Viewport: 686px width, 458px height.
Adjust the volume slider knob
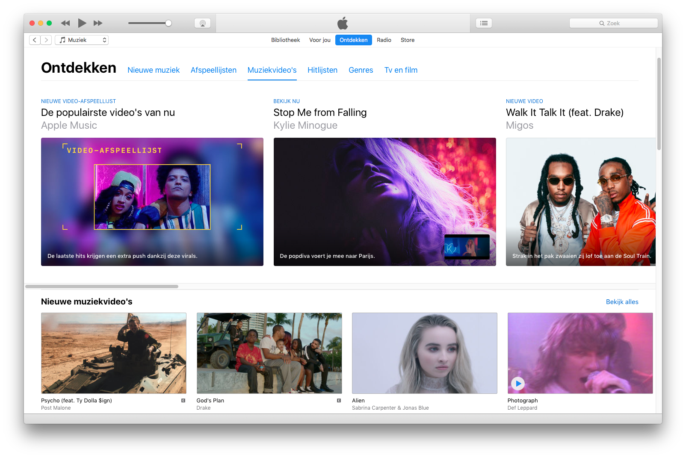pyautogui.click(x=169, y=23)
